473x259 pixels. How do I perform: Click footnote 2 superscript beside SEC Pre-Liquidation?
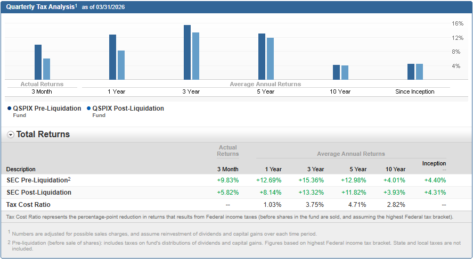(x=69, y=179)
